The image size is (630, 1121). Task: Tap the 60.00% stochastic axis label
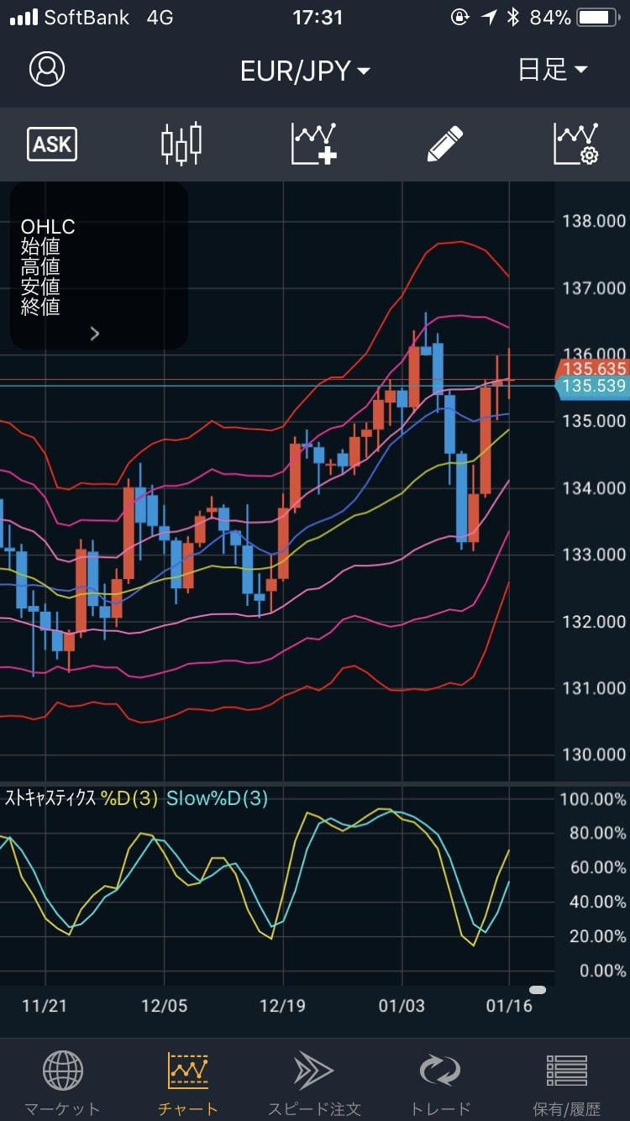[x=597, y=868]
